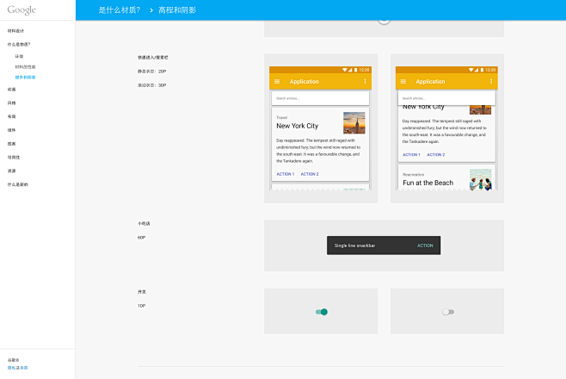Expand 什么是物质? sidebar section
566x379 pixels.
19,44
